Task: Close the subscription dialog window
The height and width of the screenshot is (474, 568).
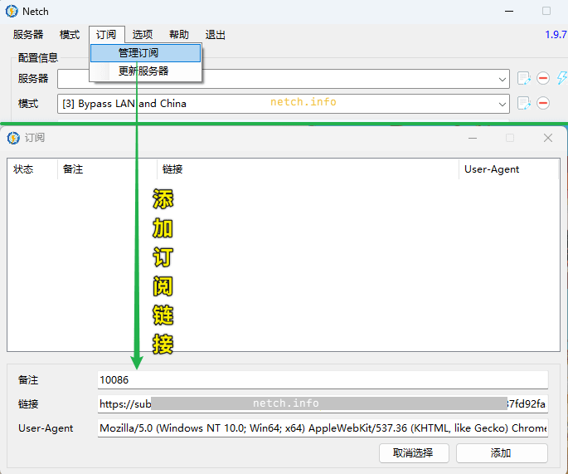Action: (547, 138)
